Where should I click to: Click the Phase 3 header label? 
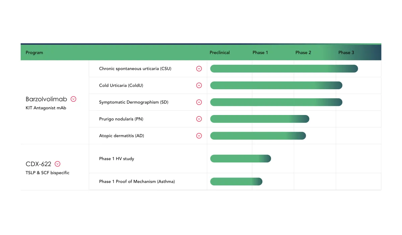346,52
